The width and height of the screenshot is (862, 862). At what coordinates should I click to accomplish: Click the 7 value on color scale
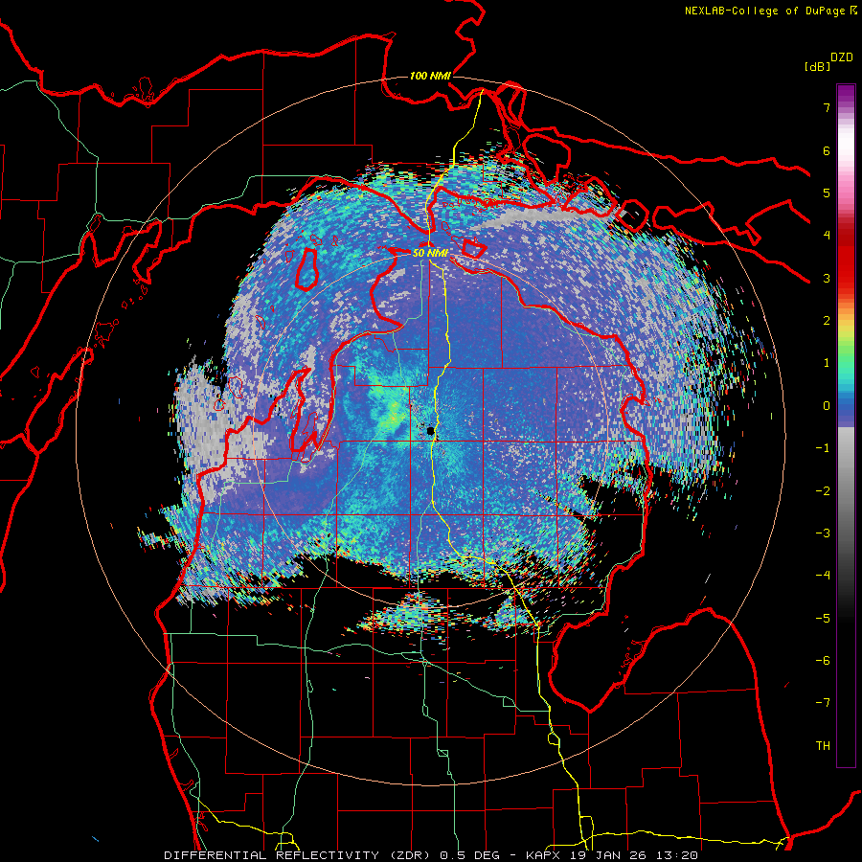[x=827, y=107]
